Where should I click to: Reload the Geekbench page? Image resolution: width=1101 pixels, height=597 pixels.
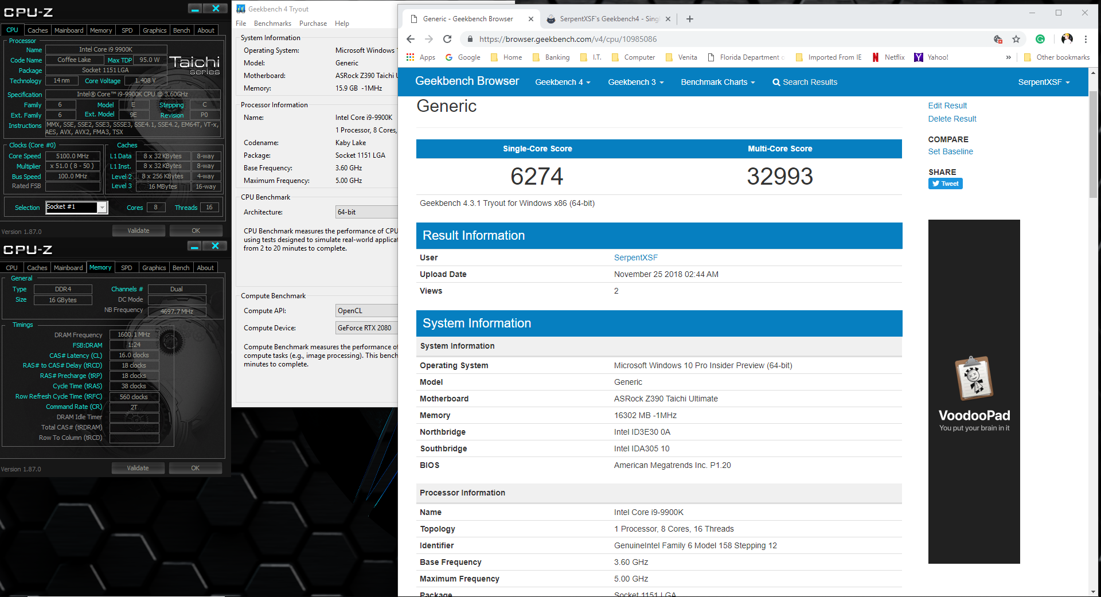447,39
